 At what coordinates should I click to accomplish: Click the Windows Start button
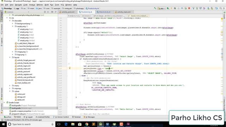(3, 124)
